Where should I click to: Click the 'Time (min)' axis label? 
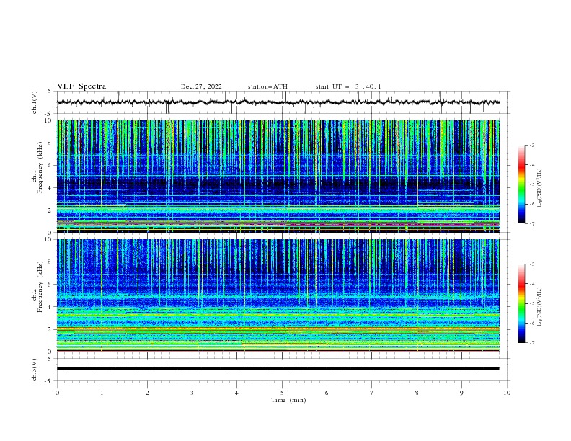tap(288, 400)
